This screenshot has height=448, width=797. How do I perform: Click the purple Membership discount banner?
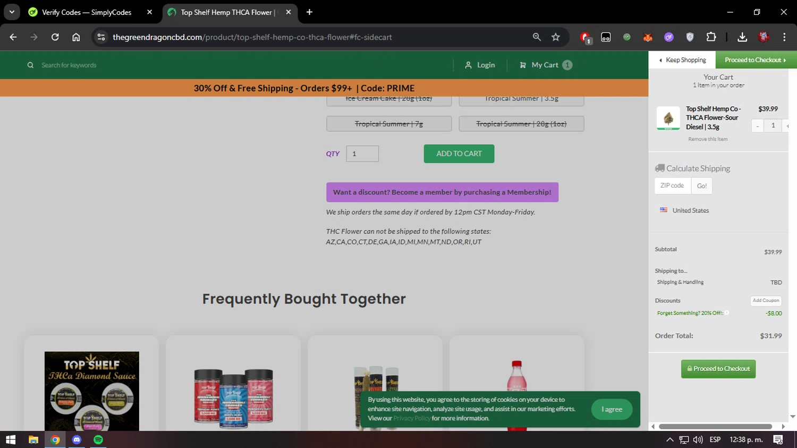pos(442,192)
